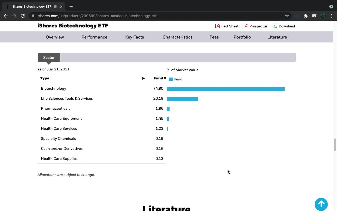The image size is (337, 211).
Task: Click the 20.18 fund value
Action: [158, 98]
